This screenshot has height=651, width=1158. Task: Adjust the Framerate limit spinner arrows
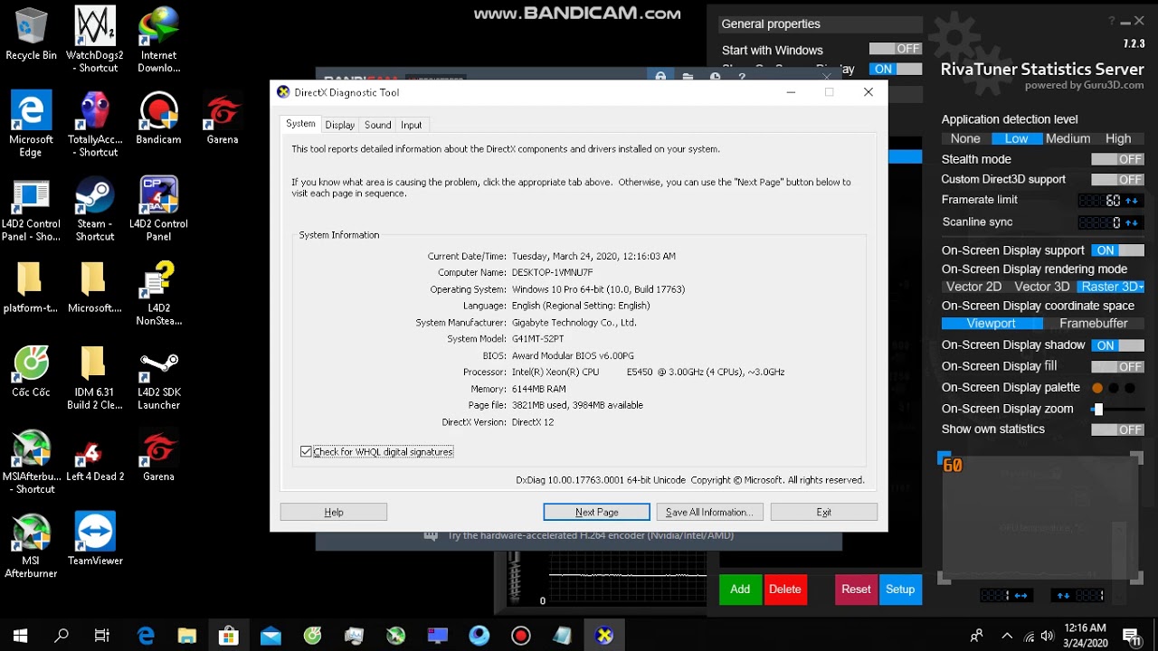coord(1132,201)
